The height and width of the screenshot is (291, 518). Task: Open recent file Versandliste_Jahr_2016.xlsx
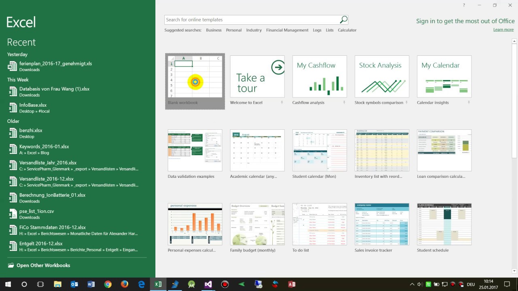coord(77,166)
